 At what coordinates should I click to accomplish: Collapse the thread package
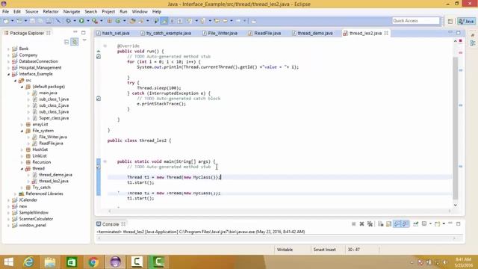pyautogui.click(x=22, y=168)
